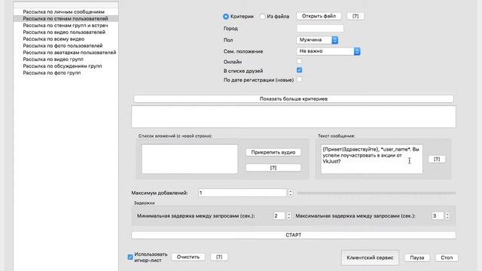Select Рассылка по стенам пользователей item

(x=66, y=18)
